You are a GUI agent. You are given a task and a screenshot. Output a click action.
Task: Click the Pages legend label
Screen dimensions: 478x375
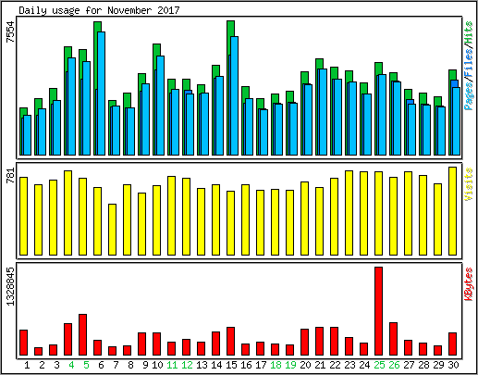tap(469, 96)
